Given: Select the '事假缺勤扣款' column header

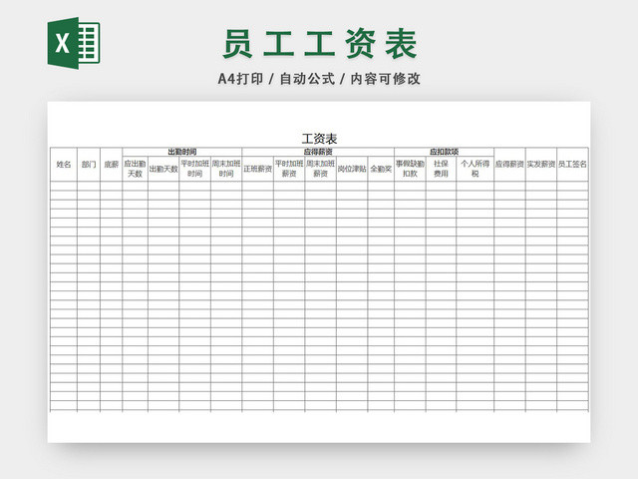Looking at the screenshot, I should [x=410, y=169].
